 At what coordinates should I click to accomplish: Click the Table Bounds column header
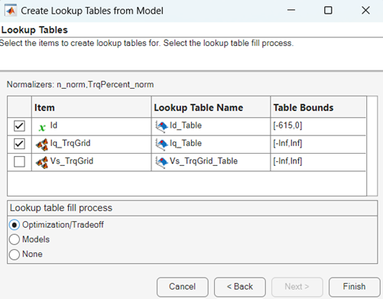coord(318,107)
